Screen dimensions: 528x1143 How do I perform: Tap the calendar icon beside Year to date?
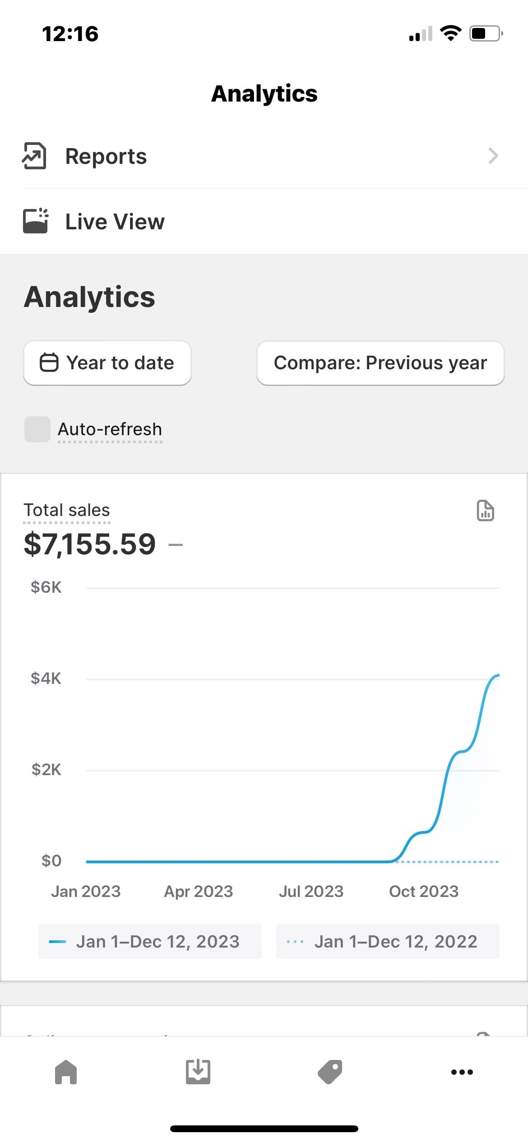49,362
